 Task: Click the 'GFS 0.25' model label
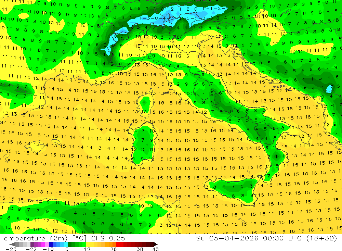108,238
